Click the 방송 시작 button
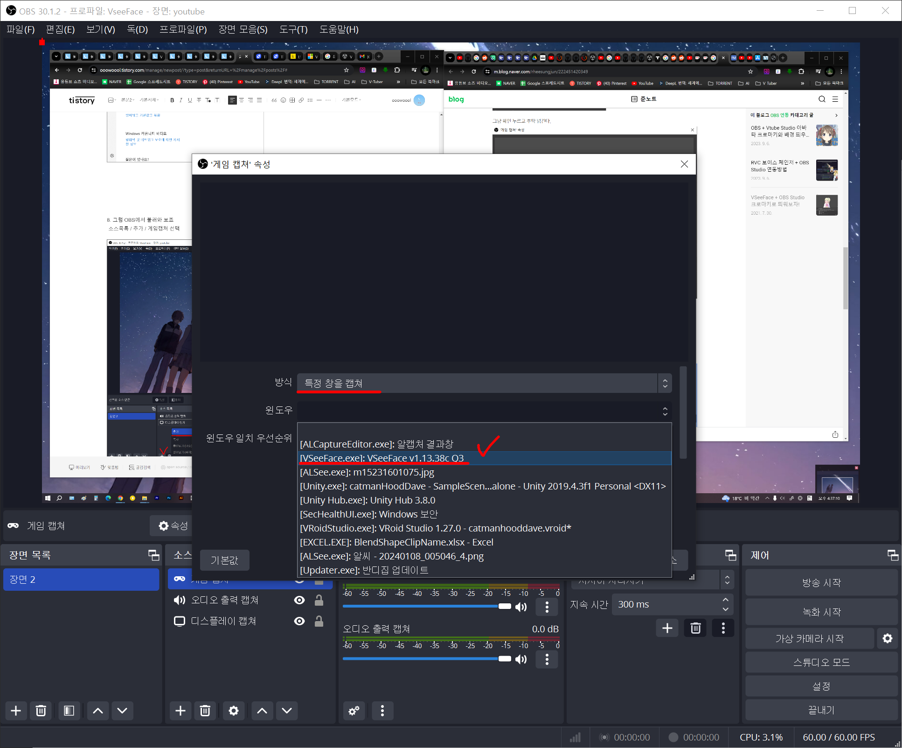902x748 pixels. pos(821,582)
